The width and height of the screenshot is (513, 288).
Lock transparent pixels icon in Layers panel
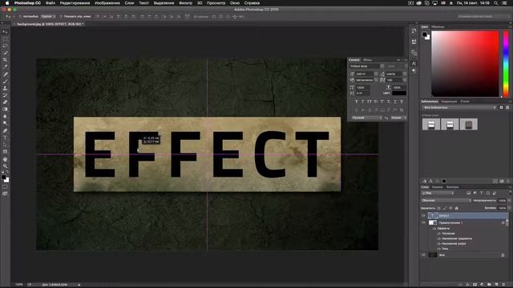(438, 208)
